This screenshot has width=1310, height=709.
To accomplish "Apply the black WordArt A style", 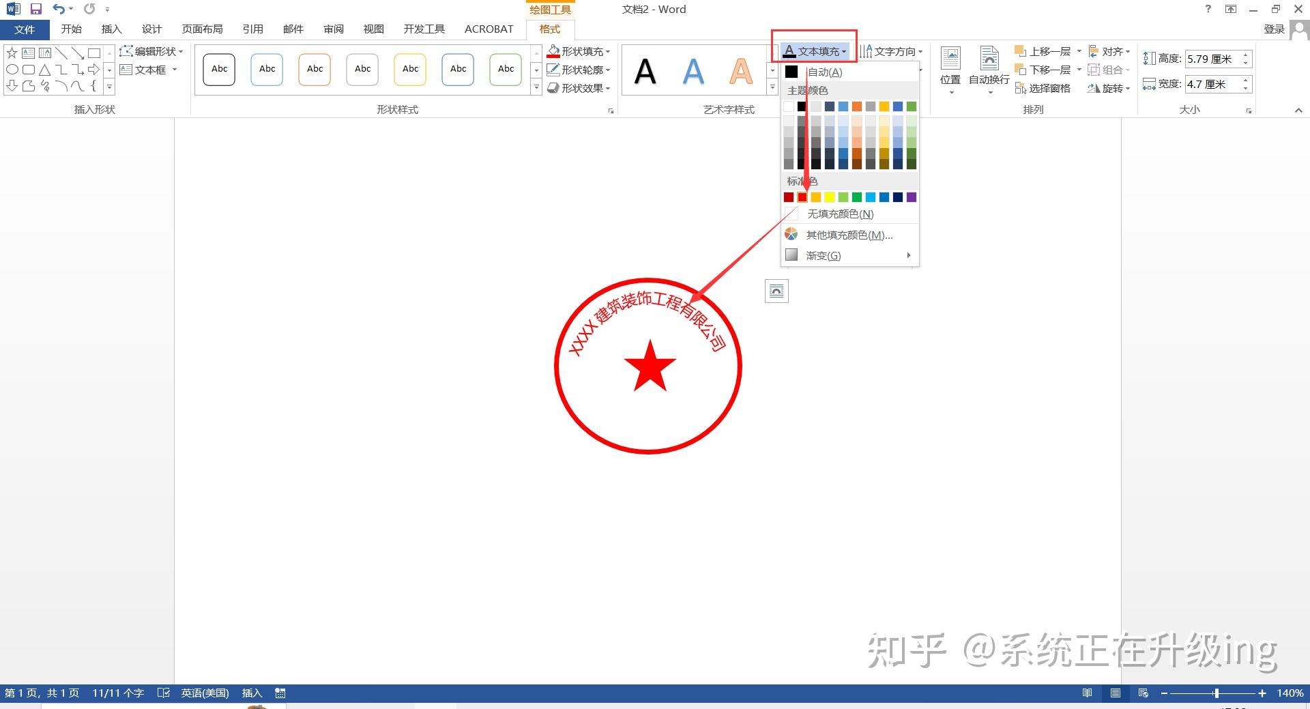I will (645, 72).
